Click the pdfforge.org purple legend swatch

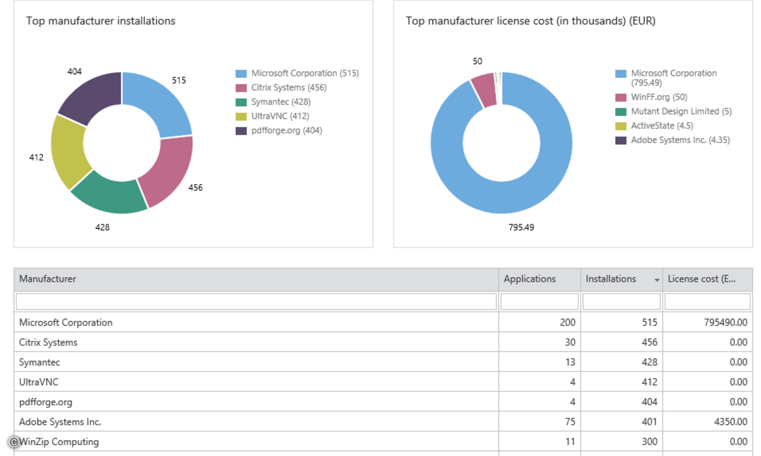(x=240, y=130)
